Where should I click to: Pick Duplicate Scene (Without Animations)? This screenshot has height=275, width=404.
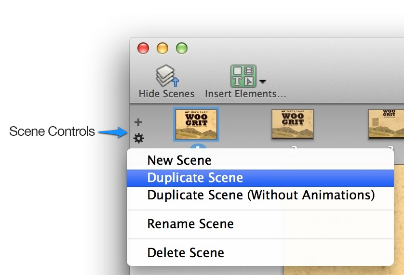pyautogui.click(x=261, y=195)
